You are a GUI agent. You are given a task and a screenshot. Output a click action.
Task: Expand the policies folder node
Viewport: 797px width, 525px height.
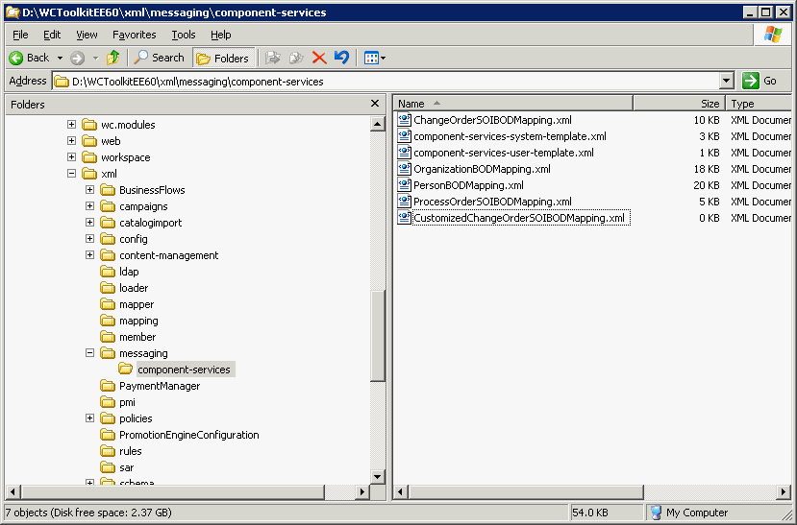90,418
